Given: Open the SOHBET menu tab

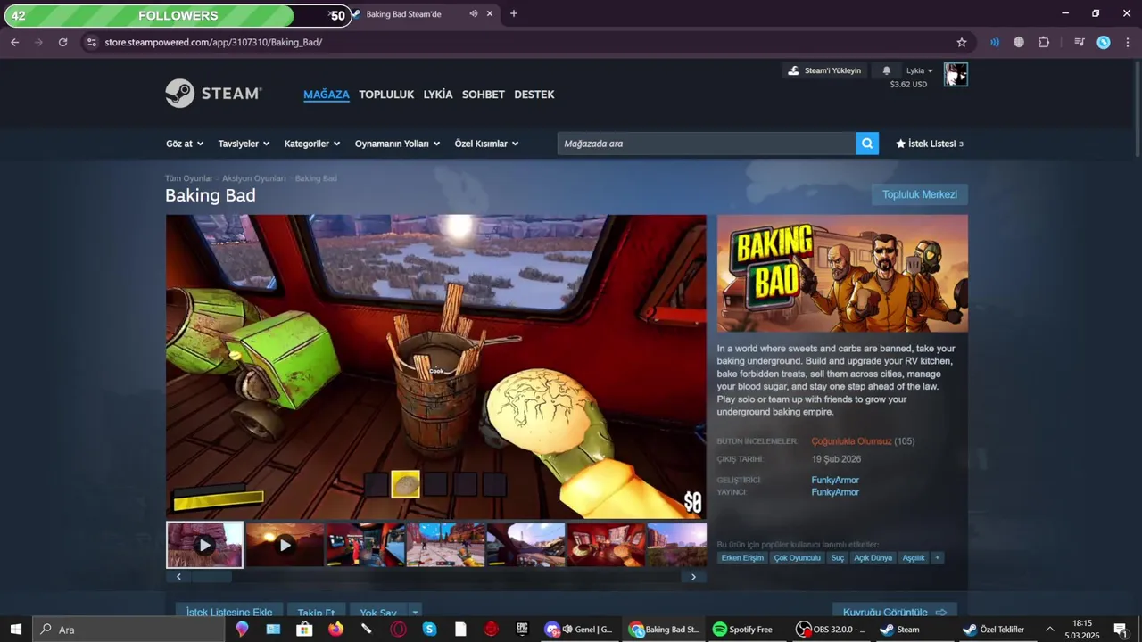Looking at the screenshot, I should [x=484, y=94].
